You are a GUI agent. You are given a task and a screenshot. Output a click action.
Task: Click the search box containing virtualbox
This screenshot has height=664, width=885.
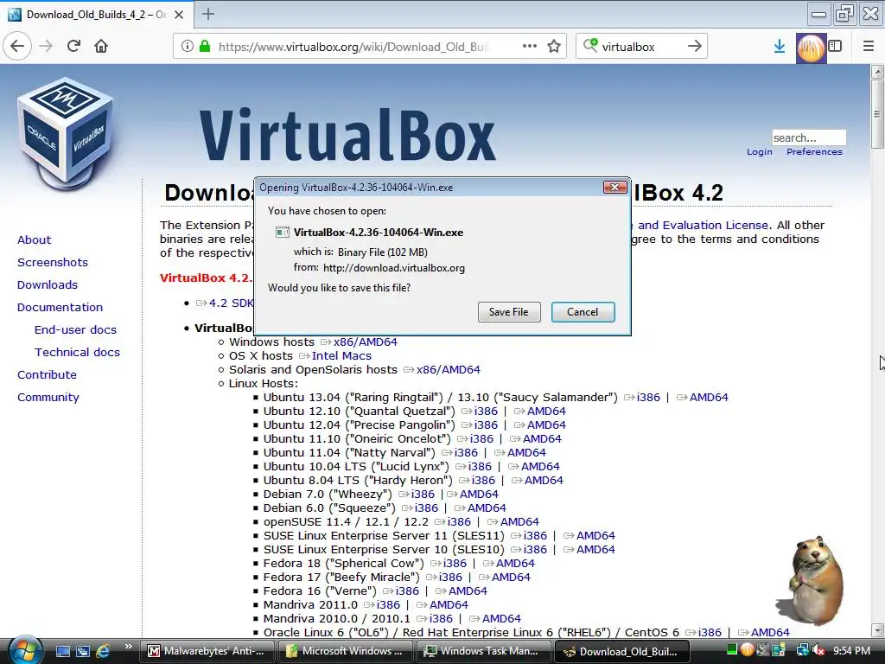click(640, 47)
